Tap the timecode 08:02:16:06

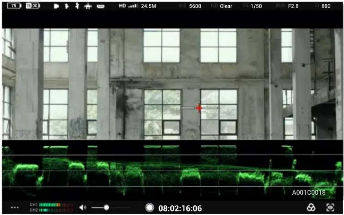(180, 208)
